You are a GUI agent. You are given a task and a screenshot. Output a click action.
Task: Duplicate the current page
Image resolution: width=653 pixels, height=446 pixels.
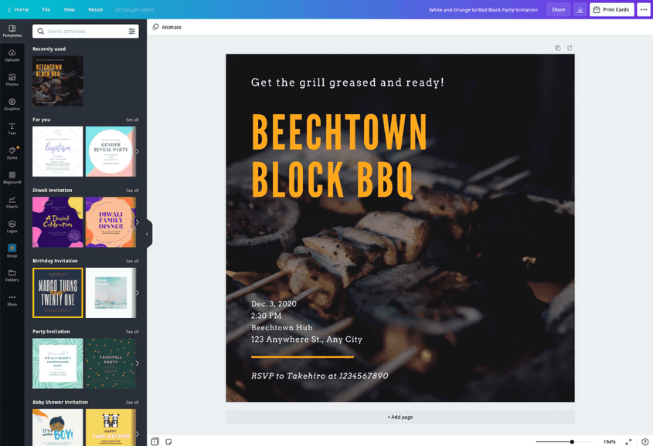click(x=558, y=47)
